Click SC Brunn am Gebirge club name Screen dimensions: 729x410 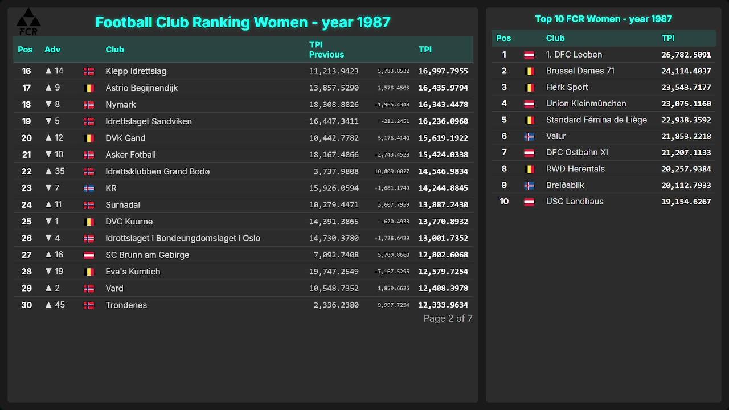pos(148,255)
